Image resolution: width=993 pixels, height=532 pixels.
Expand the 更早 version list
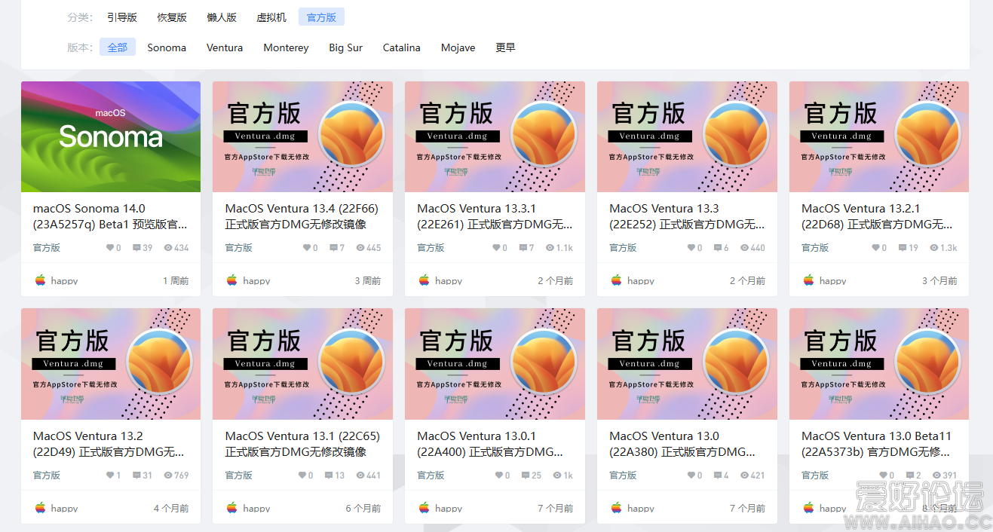tap(504, 47)
